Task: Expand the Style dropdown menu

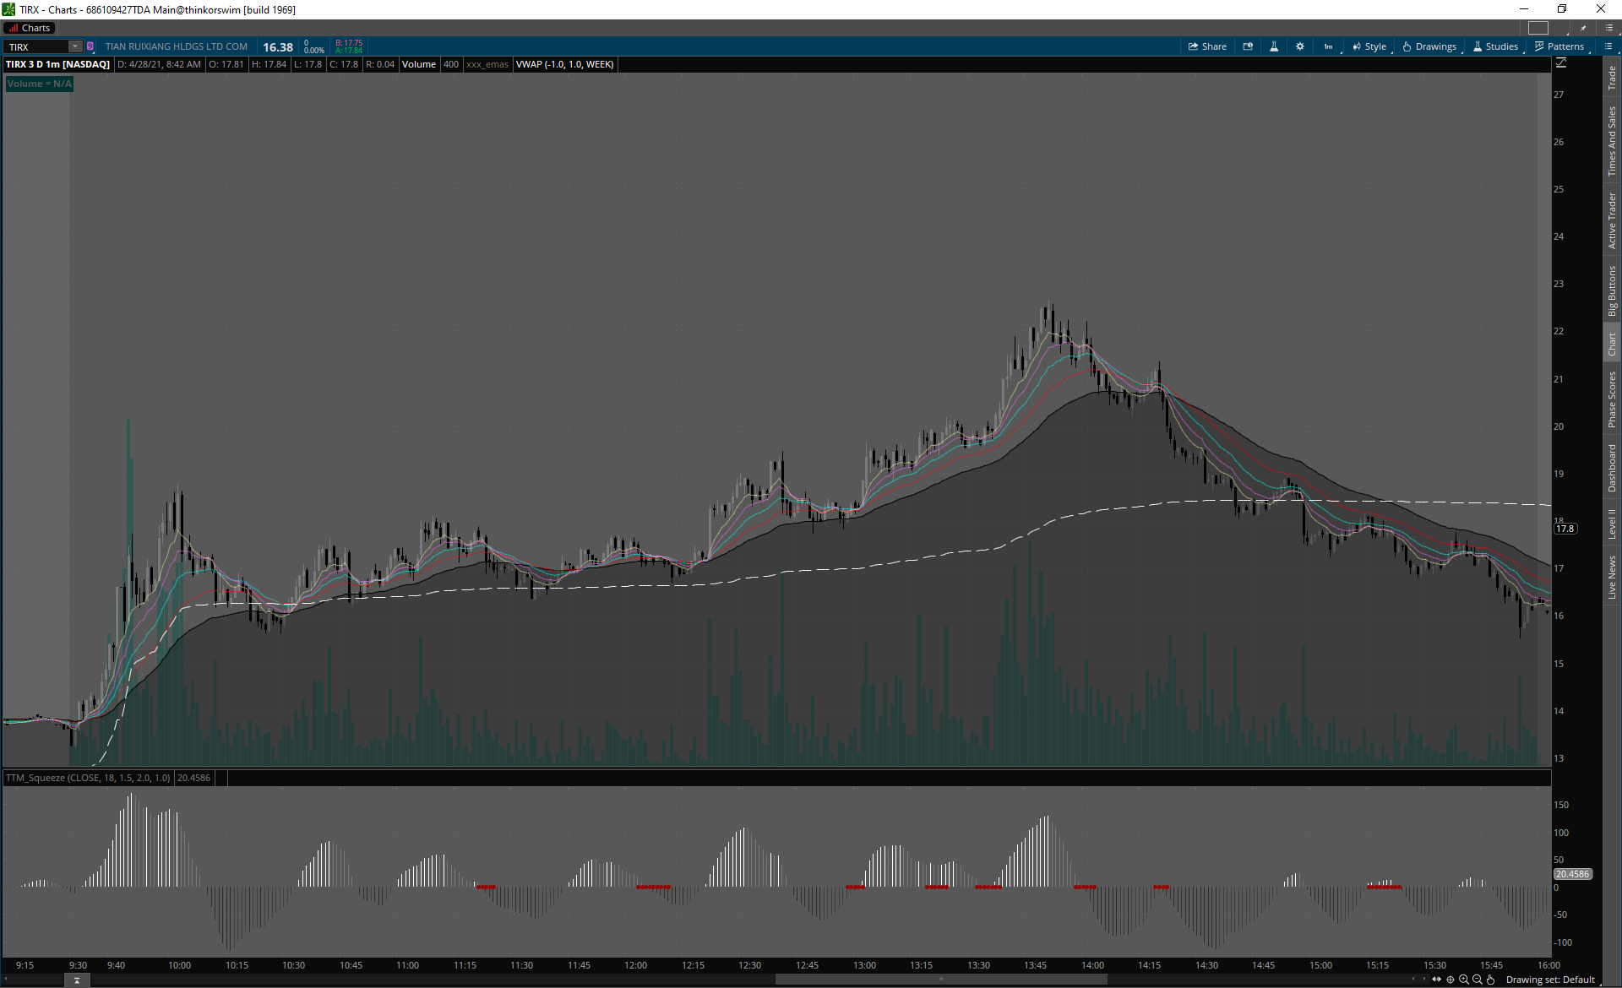Action: point(1369,46)
